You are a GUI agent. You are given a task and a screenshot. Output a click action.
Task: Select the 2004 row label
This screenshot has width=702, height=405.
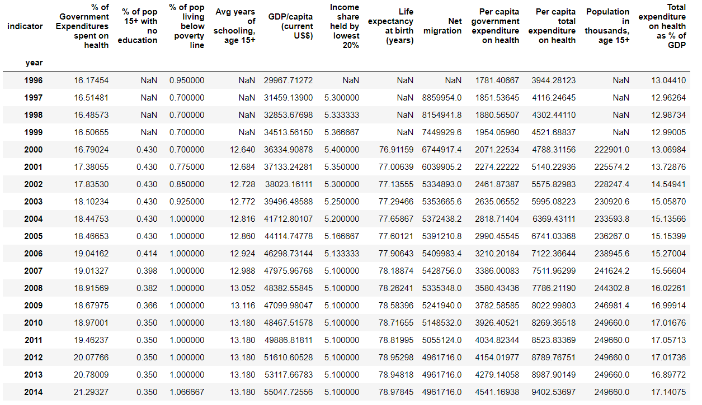coord(34,219)
